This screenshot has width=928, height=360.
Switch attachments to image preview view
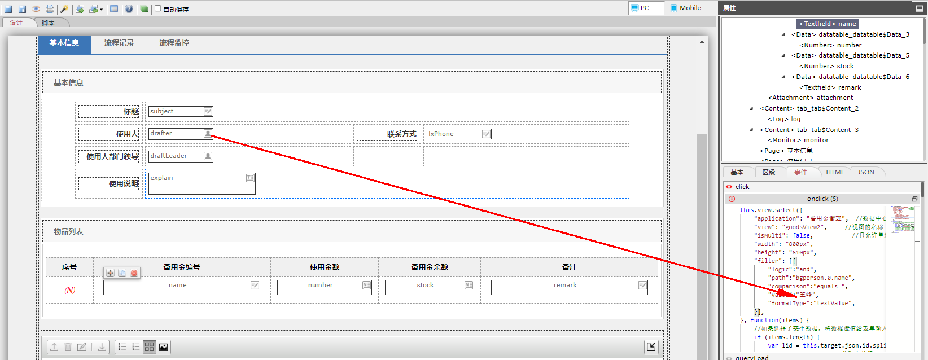coord(163,347)
